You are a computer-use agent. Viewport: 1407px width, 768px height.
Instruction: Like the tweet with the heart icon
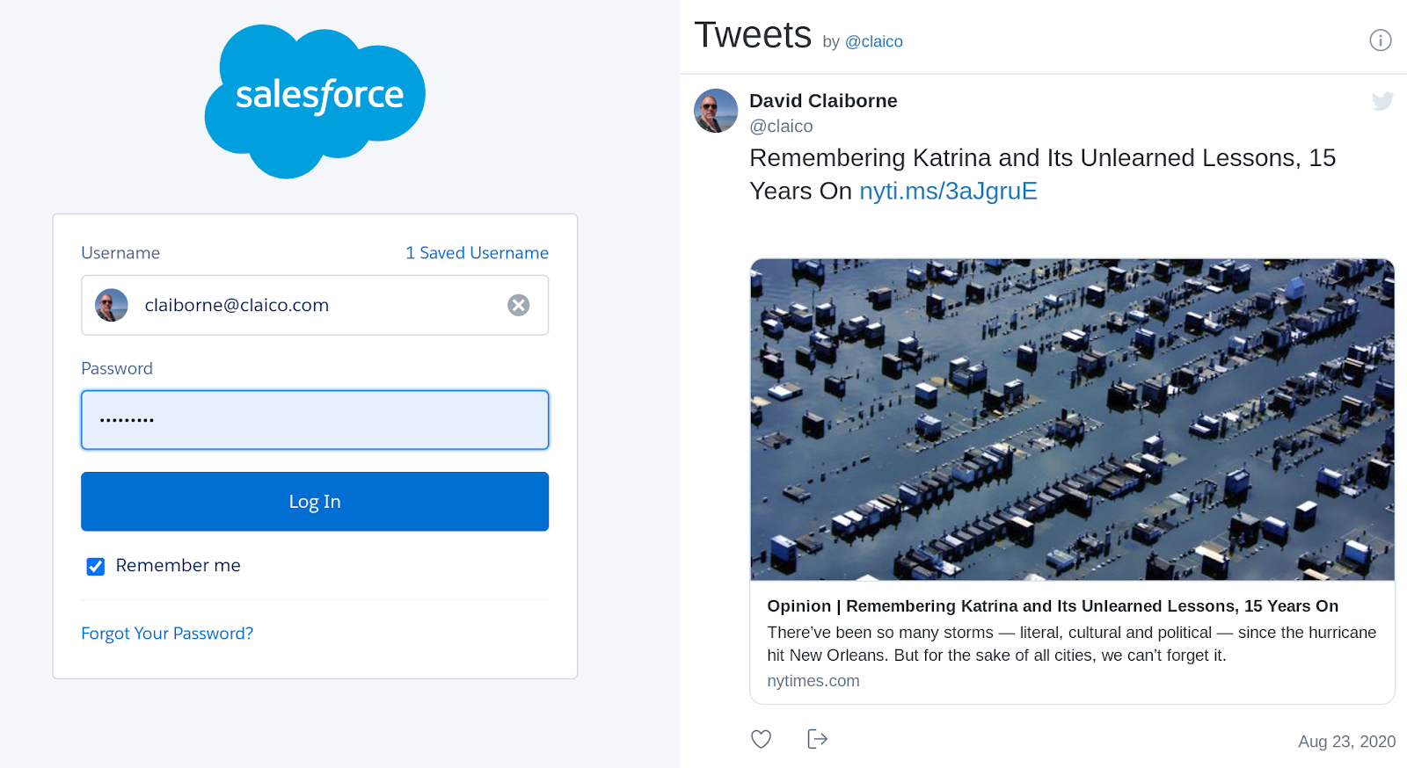pyautogui.click(x=762, y=739)
